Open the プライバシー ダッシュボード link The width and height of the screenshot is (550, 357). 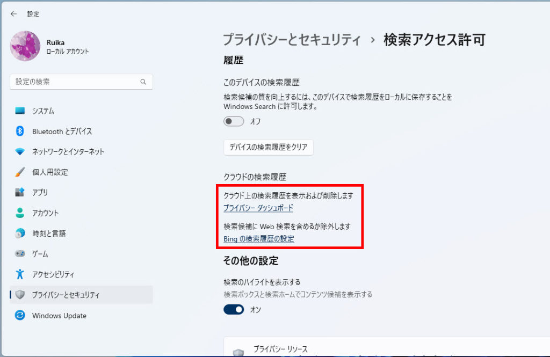click(258, 208)
